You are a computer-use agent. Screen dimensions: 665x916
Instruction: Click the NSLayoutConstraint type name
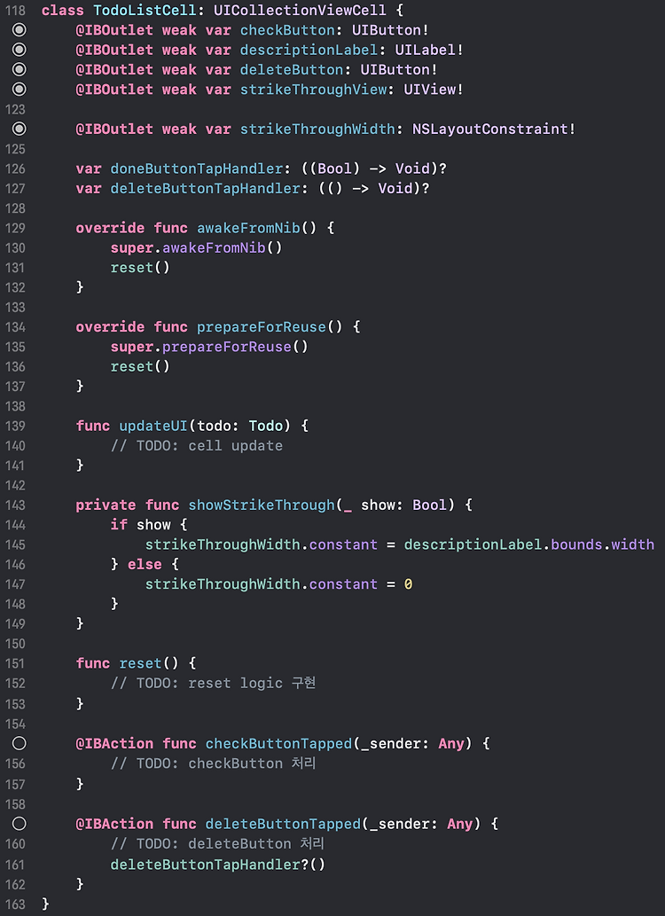[x=489, y=129]
